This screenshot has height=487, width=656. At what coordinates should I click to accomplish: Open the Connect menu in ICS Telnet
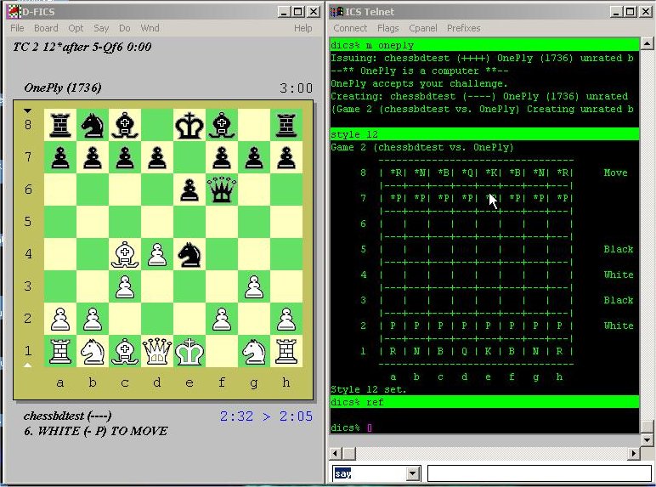click(x=350, y=28)
